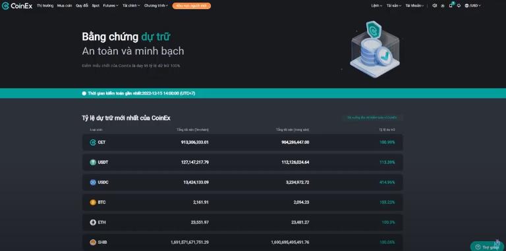This screenshot has height=251, width=506.
Task: Open the Mua coin page
Action: coord(65,6)
